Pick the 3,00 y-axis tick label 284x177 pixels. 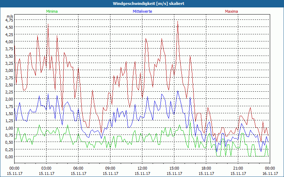pyautogui.click(x=9, y=70)
